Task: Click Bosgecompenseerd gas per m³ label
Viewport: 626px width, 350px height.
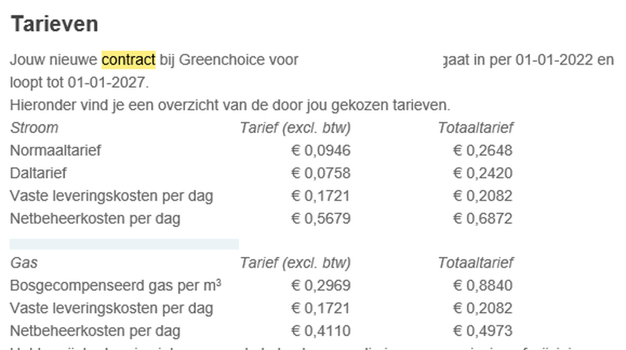Action: [x=116, y=285]
